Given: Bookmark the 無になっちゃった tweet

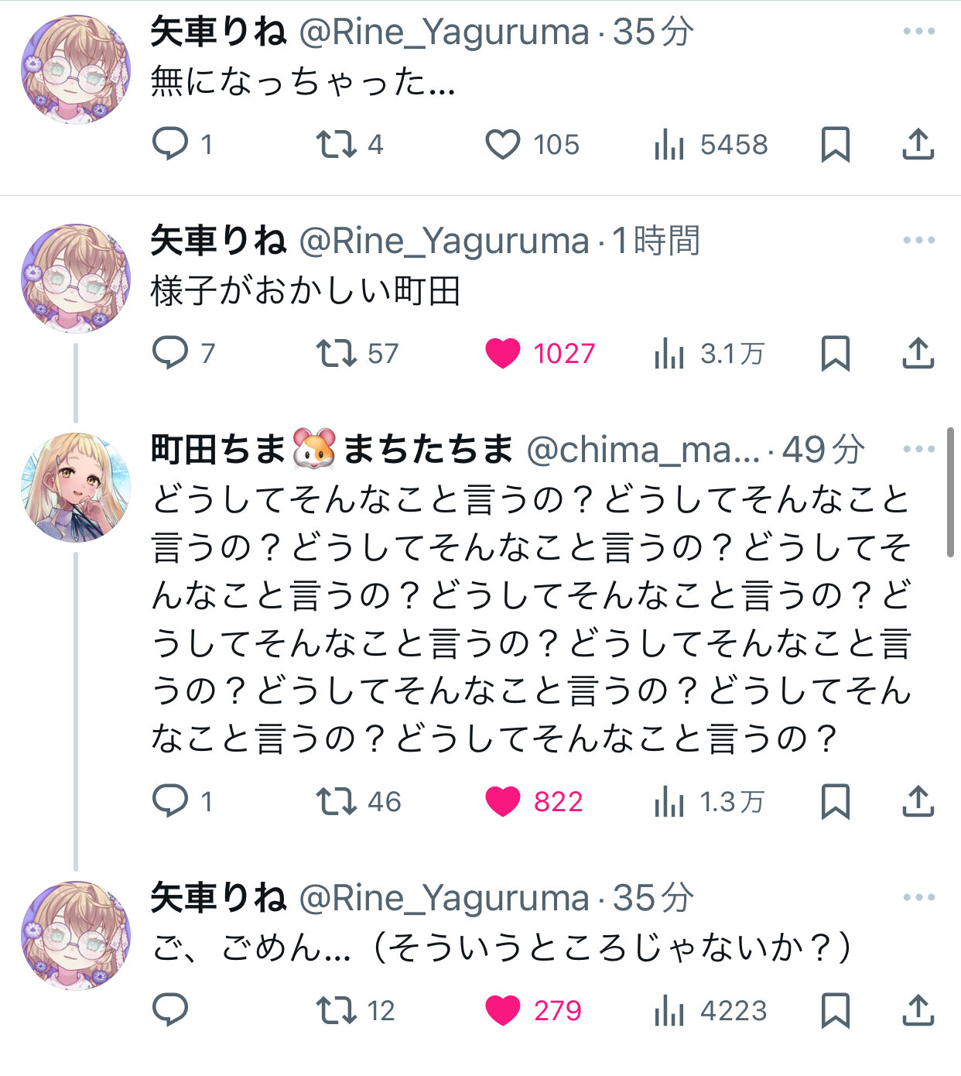Looking at the screenshot, I should 835,145.
